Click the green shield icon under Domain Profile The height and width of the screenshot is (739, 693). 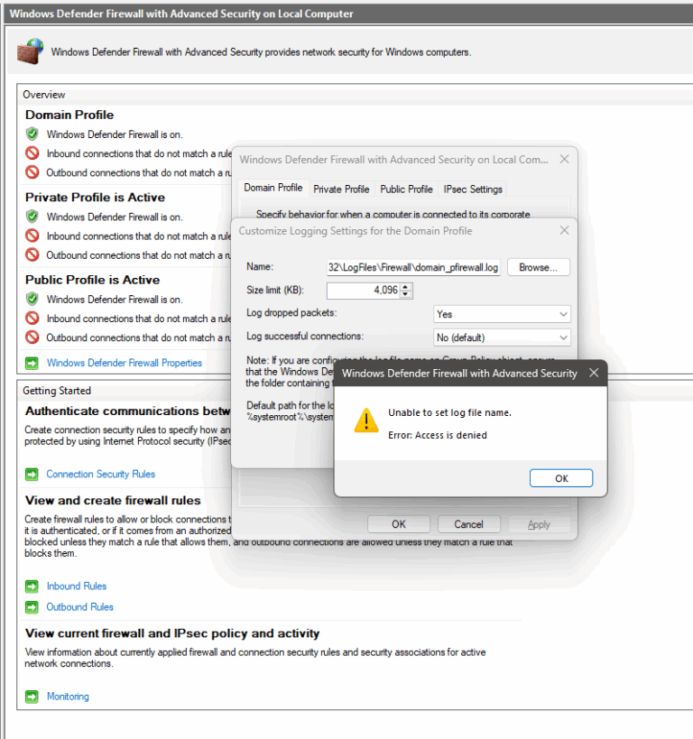[32, 134]
